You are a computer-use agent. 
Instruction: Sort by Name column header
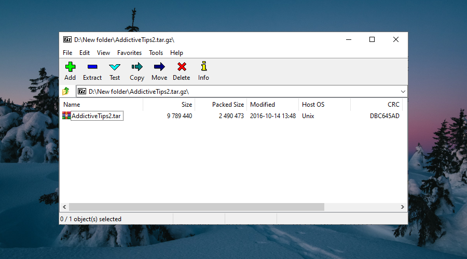pos(101,105)
